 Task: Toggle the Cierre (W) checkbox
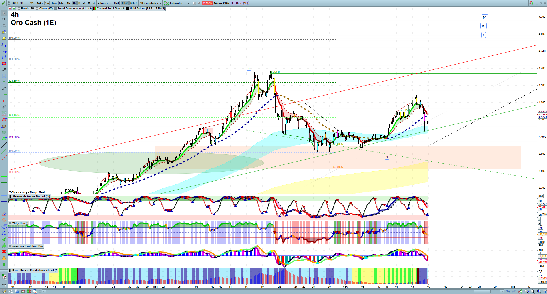(37, 9)
